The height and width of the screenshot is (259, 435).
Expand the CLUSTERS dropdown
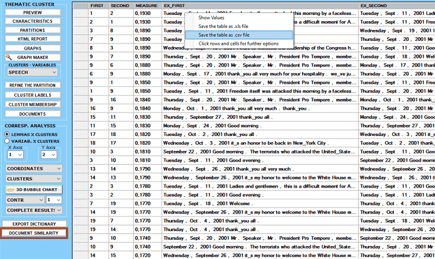34,179
